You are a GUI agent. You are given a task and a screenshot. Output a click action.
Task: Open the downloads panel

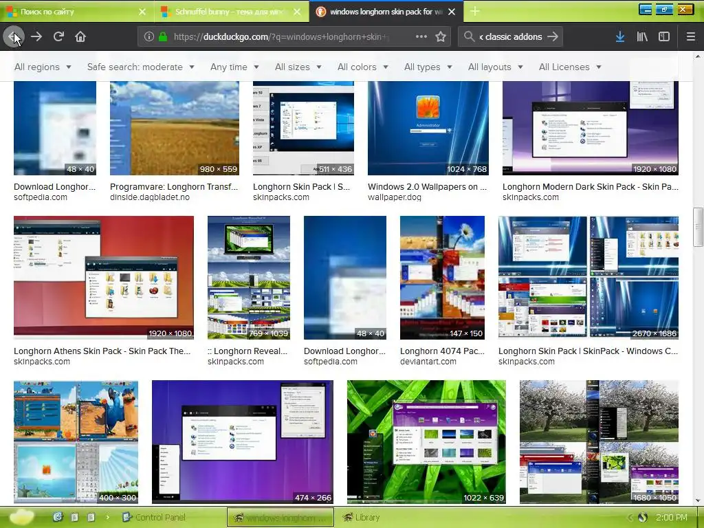click(x=620, y=36)
